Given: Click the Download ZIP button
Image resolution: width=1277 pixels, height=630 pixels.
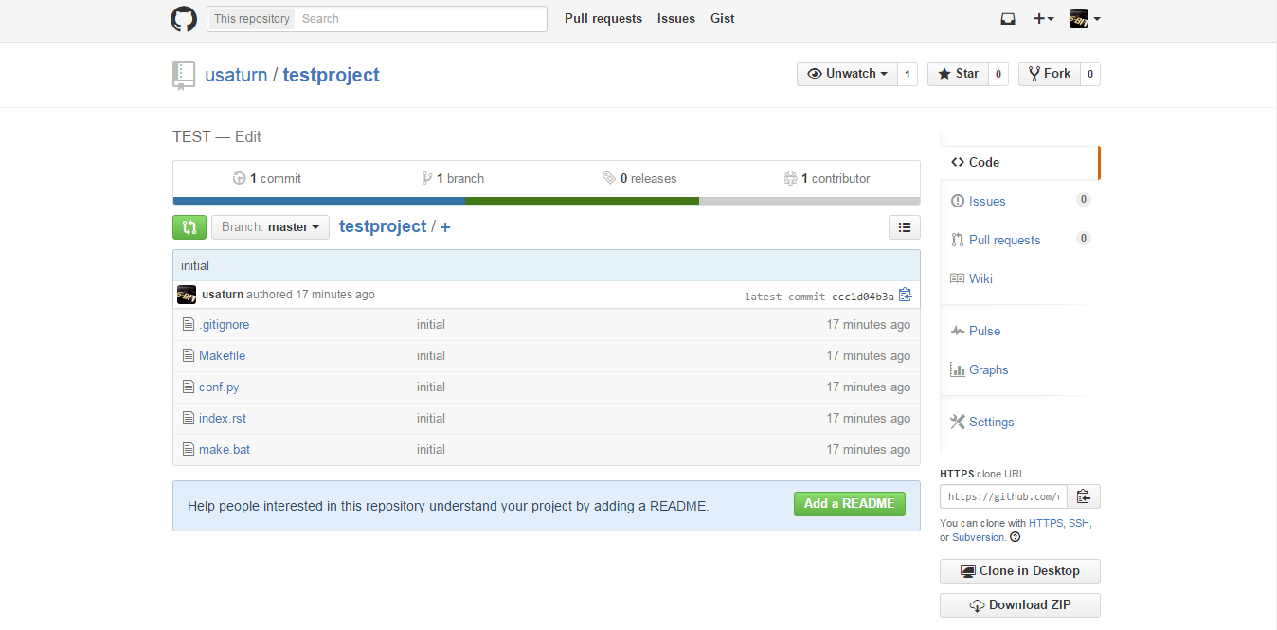Looking at the screenshot, I should (x=1020, y=605).
